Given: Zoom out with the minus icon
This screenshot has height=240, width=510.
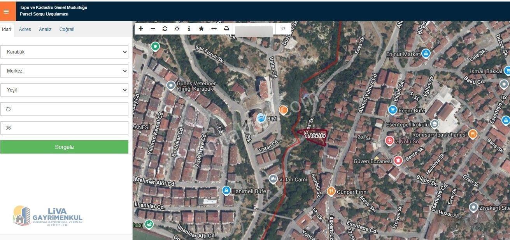Looking at the screenshot, I should [x=153, y=29].
